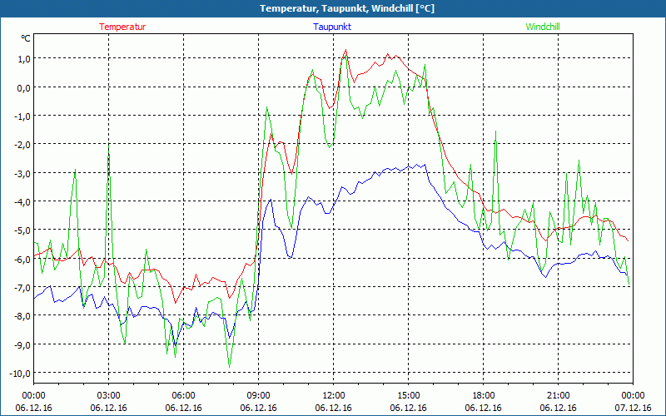Select the -2,0 y-axis value
Image resolution: width=666 pixels, height=416 pixels.
[23, 145]
